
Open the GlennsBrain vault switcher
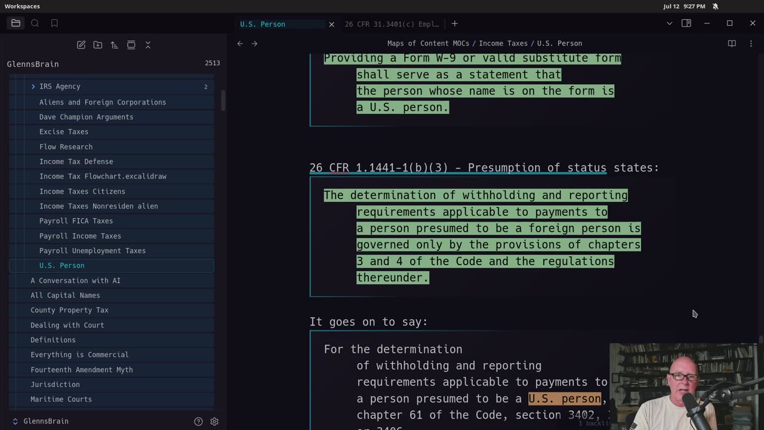click(x=41, y=421)
